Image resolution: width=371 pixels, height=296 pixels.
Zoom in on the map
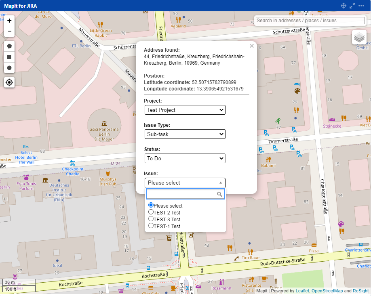point(9,21)
